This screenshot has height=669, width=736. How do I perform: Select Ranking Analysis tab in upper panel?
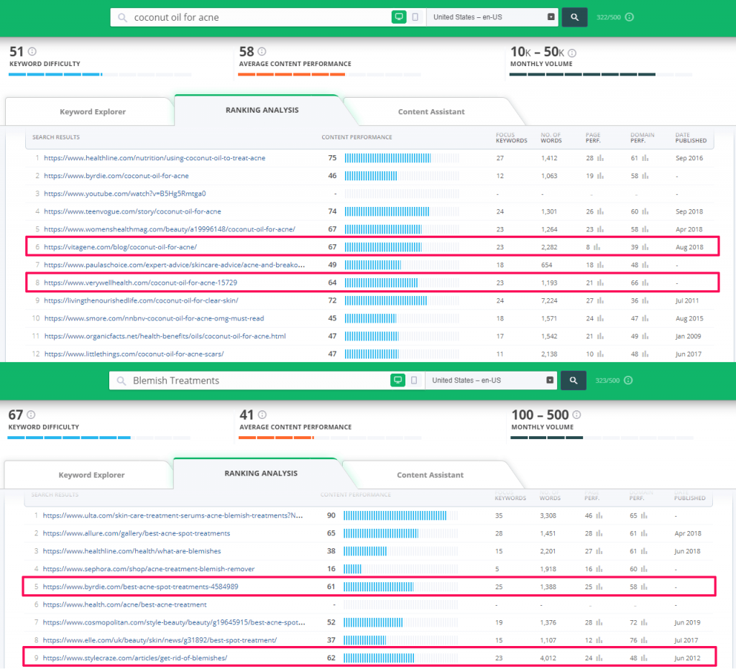(262, 110)
